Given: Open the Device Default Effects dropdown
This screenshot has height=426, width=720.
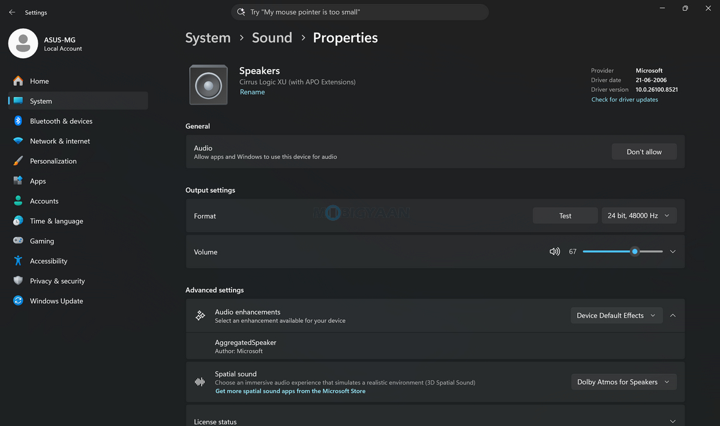Looking at the screenshot, I should click(x=617, y=316).
